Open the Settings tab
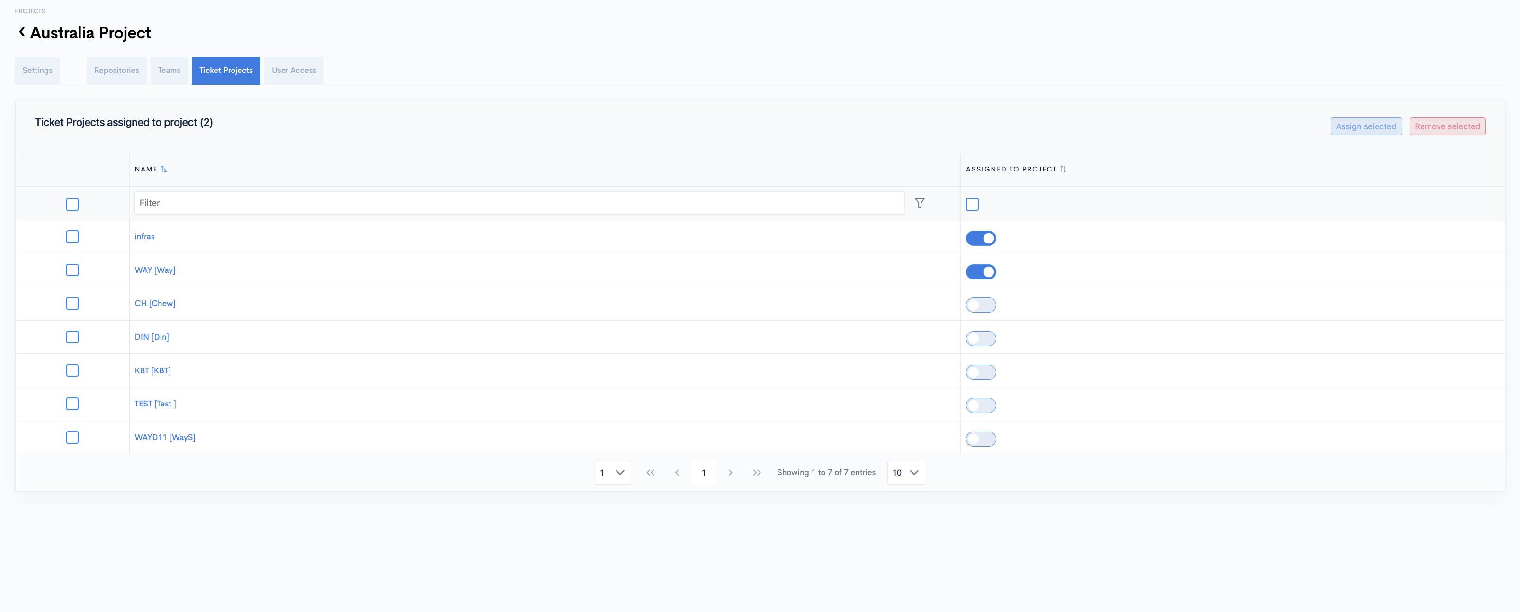This screenshot has height=612, width=1520. coord(37,70)
